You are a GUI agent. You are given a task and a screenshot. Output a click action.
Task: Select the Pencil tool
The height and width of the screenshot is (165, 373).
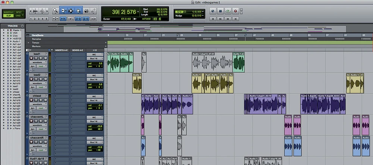tap(94, 11)
